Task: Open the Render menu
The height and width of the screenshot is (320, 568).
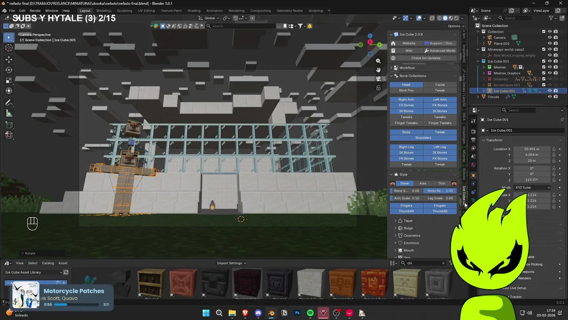Action: (x=35, y=11)
